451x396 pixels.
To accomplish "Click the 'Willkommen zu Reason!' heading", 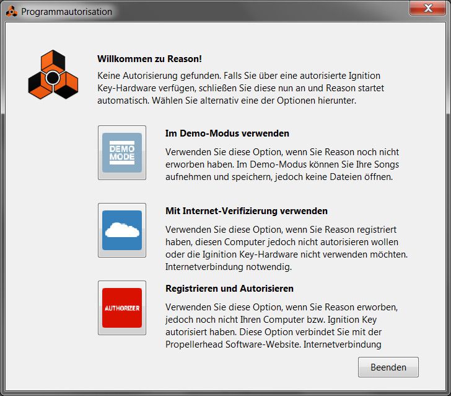I will coord(149,59).
